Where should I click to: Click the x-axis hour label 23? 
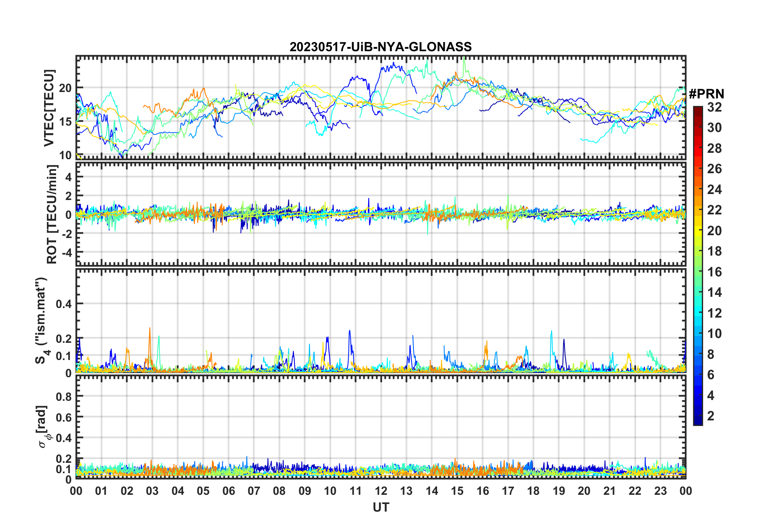tap(660, 491)
